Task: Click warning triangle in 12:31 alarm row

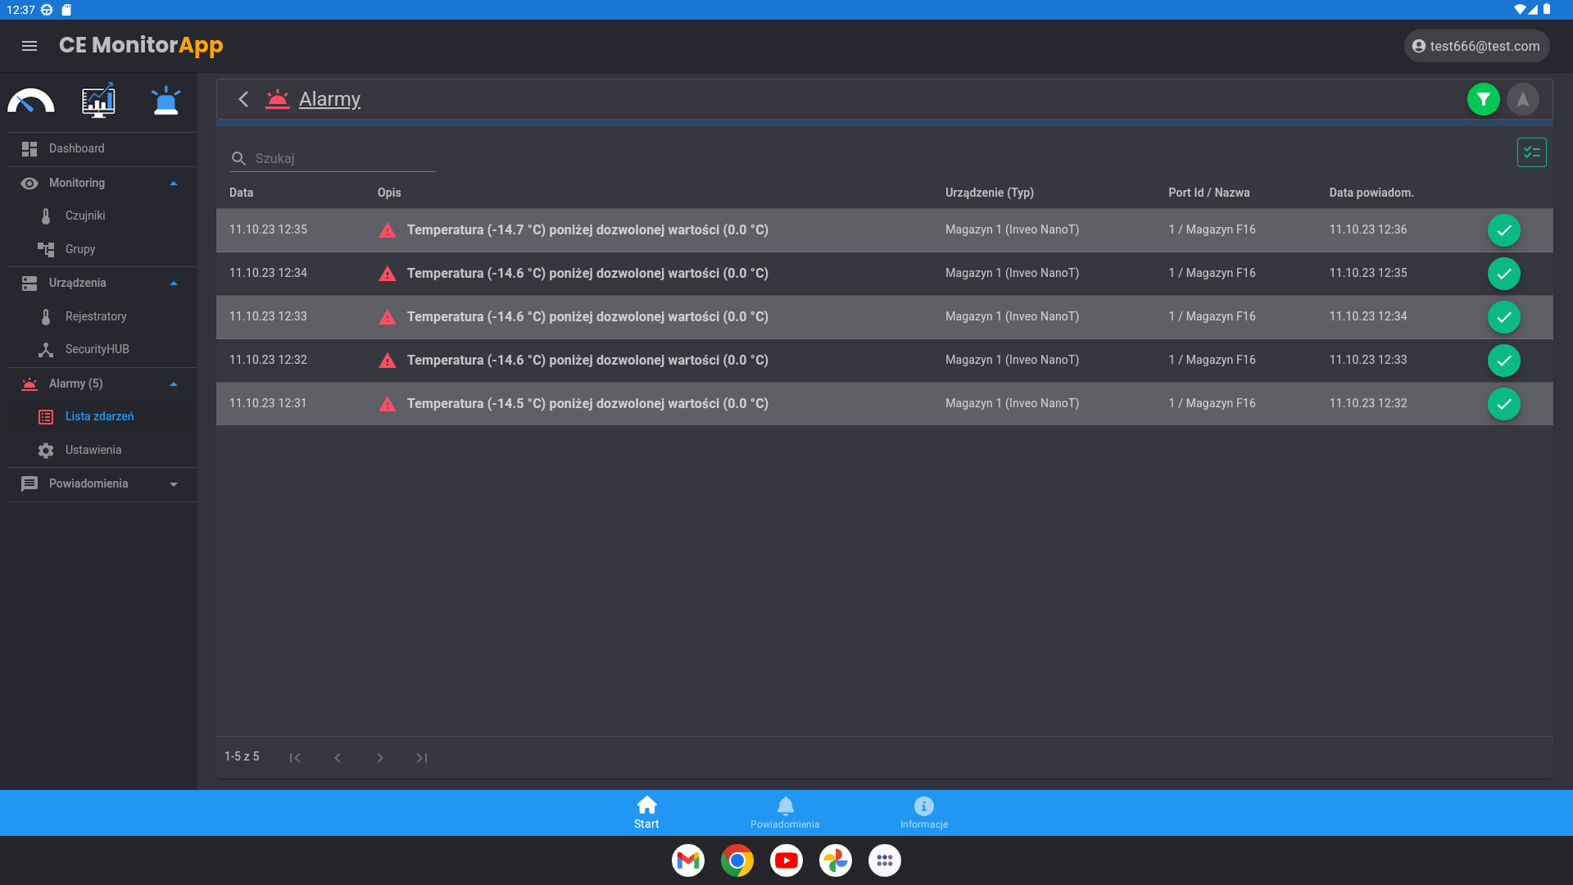Action: coord(388,404)
